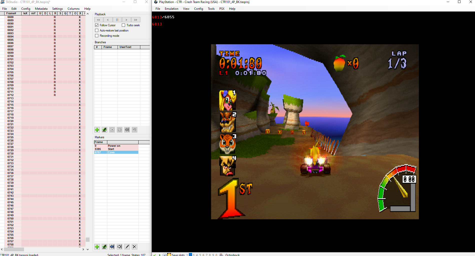This screenshot has width=475, height=256.
Task: Click horizontal scrollbar thumb in piano roll
Action: click(14, 249)
